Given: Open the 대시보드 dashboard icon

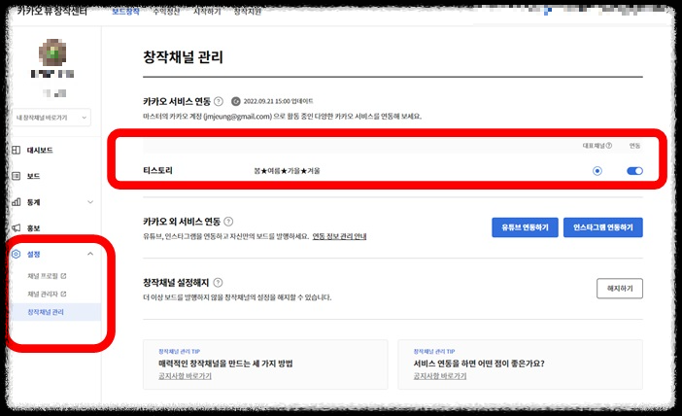Looking at the screenshot, I should click(17, 150).
